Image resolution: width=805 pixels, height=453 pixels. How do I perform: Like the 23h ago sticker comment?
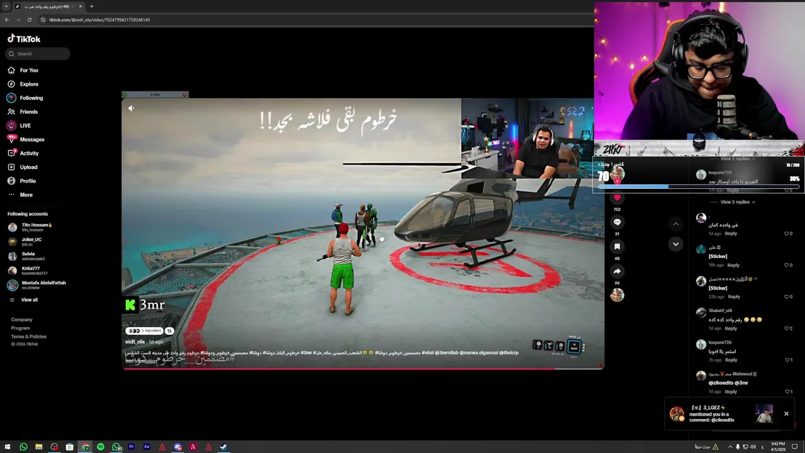pyautogui.click(x=786, y=296)
